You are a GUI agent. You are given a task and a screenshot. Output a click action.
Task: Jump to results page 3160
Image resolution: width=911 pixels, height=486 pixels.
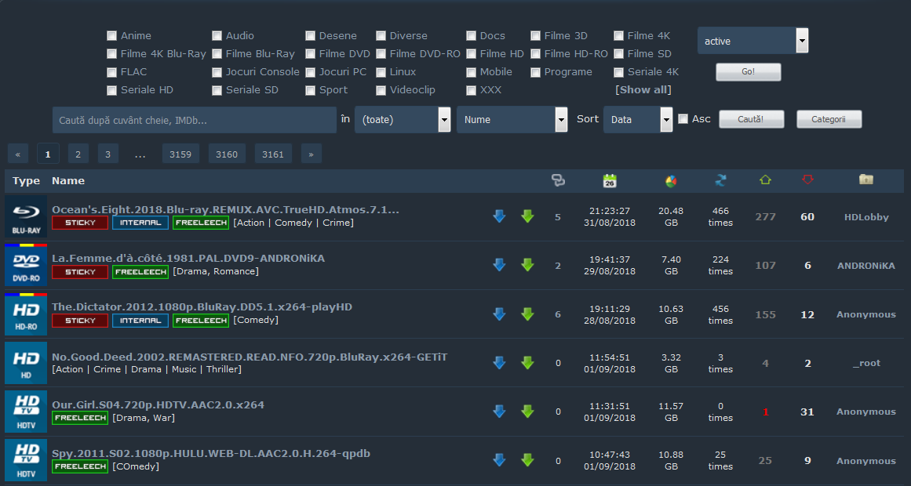pos(227,154)
